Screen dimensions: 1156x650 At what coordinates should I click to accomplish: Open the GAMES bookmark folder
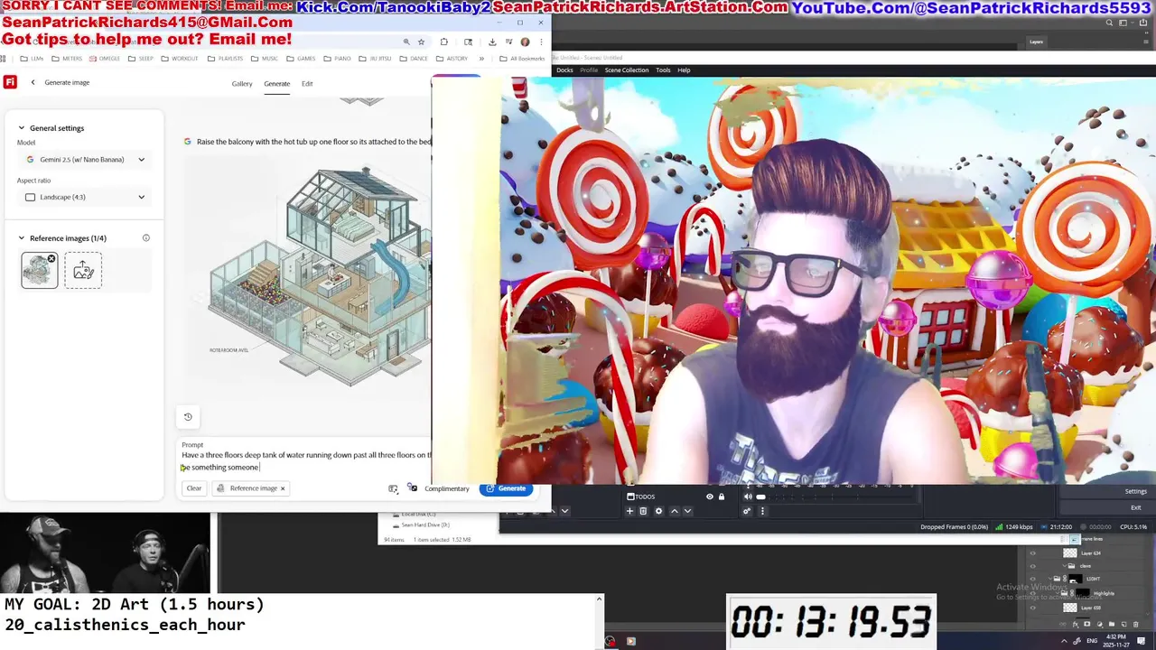(300, 59)
